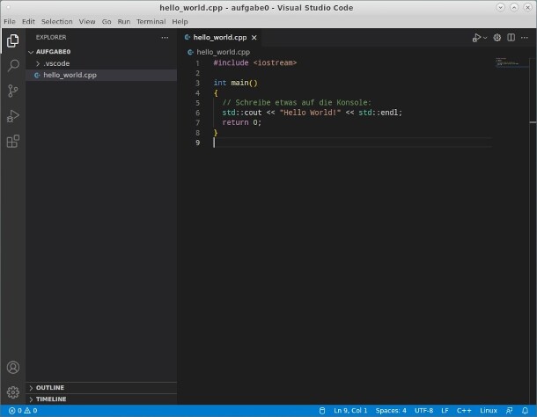This screenshot has width=537, height=417.
Task: Open the Manage gear icon
Action: pos(13,392)
